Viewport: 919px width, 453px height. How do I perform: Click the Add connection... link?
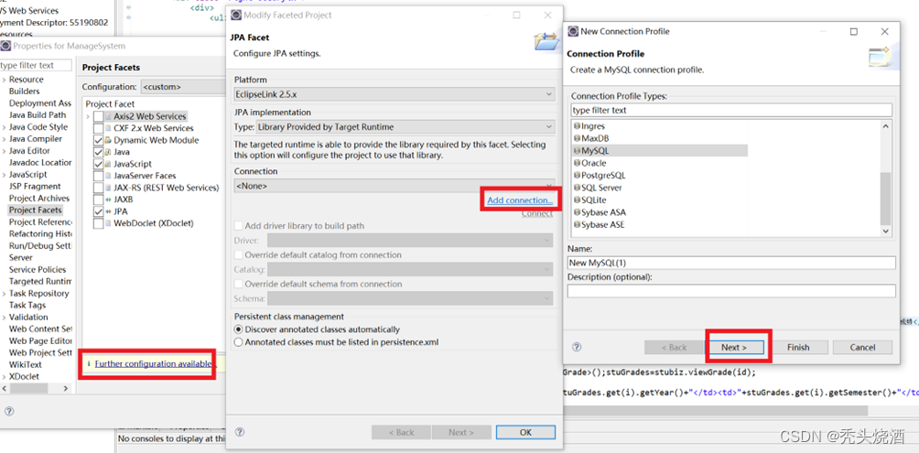(x=520, y=200)
